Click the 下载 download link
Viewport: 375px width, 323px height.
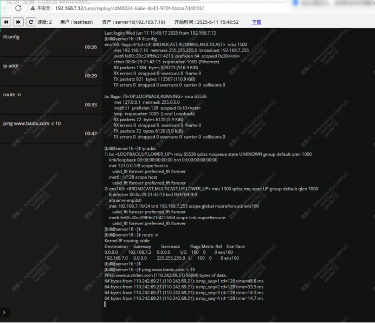[256, 22]
